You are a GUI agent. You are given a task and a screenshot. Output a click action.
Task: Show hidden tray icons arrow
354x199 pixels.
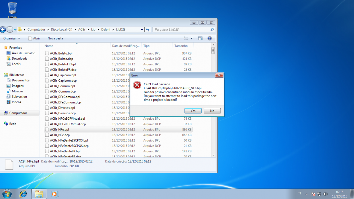pos(307,194)
